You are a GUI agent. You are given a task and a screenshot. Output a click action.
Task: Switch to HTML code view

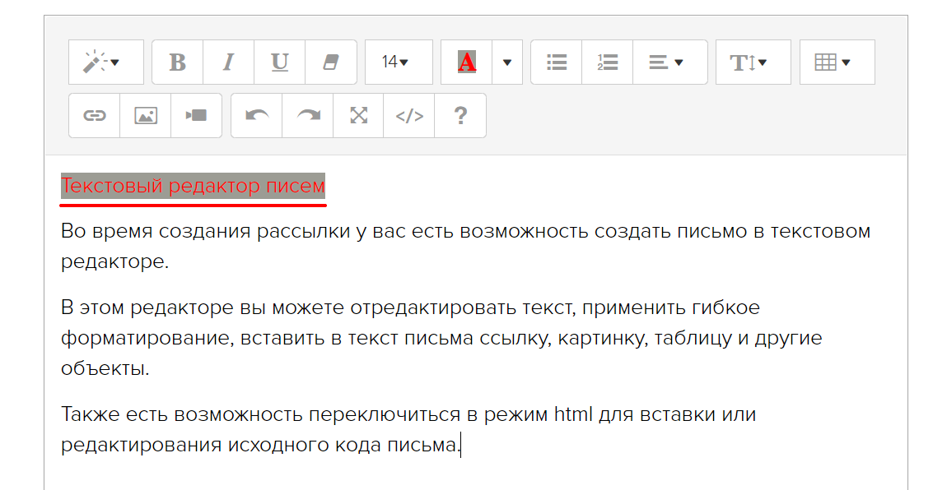pos(409,116)
